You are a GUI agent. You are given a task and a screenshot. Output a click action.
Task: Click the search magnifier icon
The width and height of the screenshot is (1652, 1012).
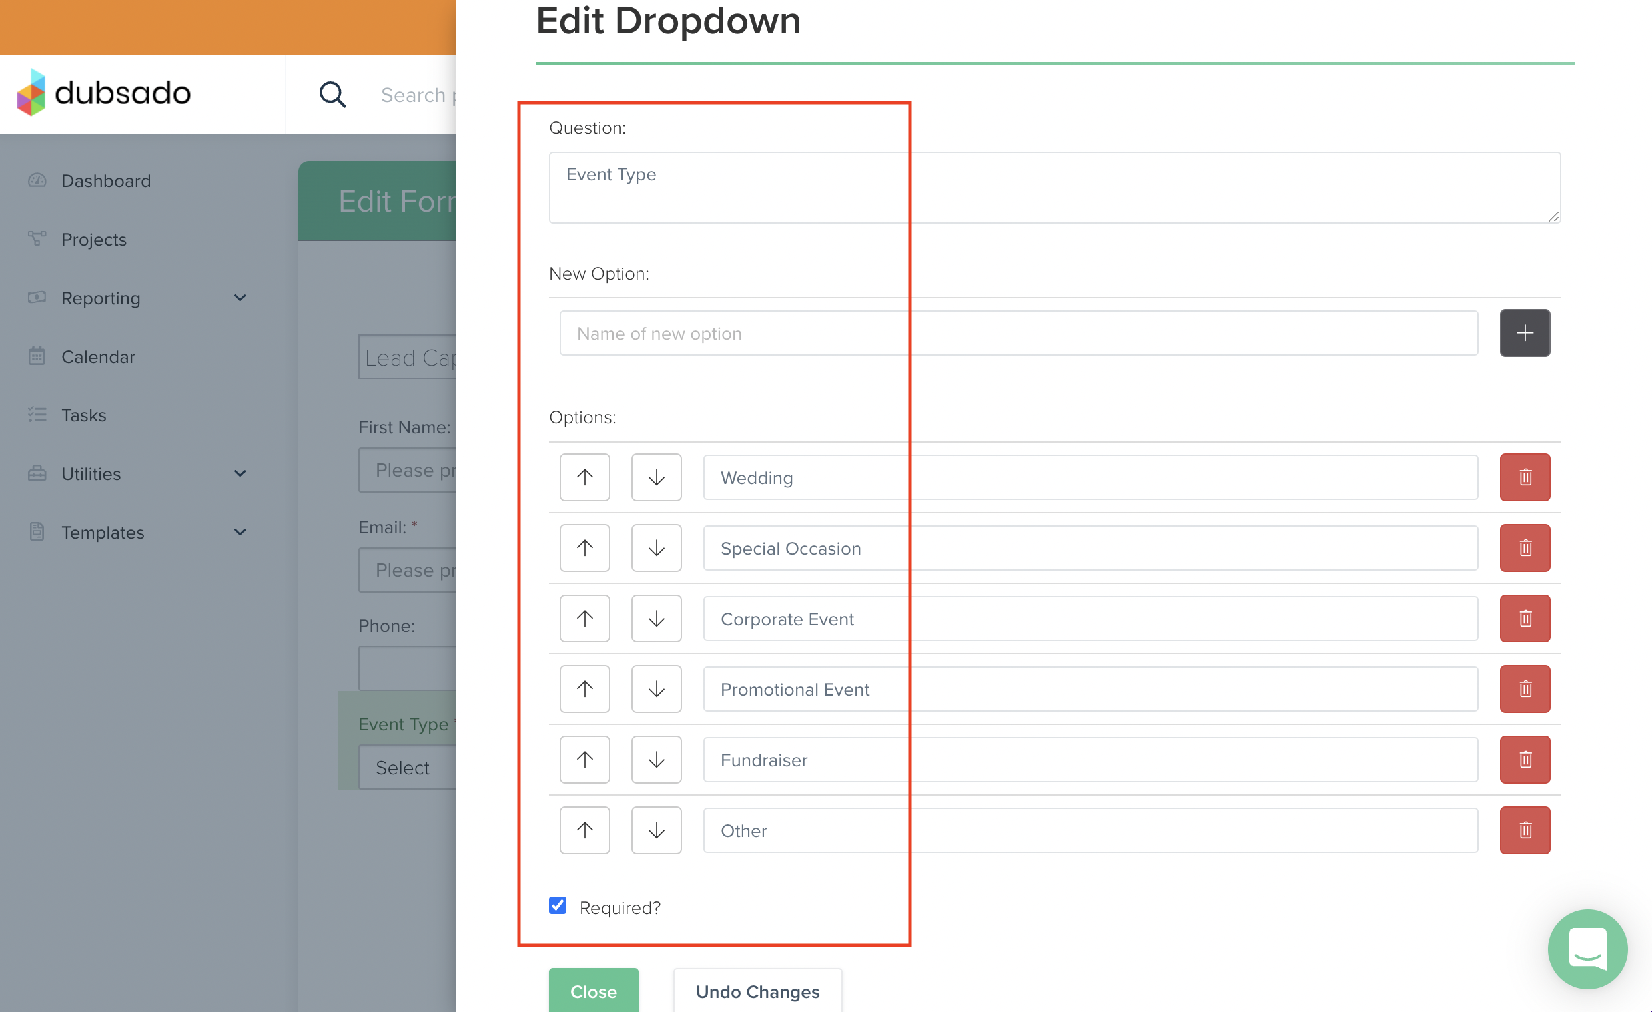pos(332,95)
